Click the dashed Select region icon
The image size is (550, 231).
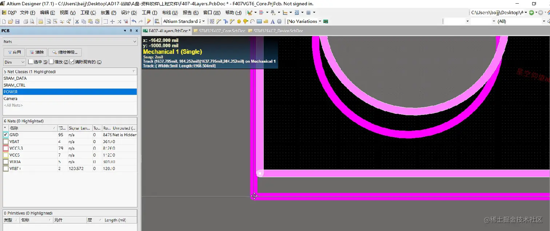(x=105, y=21)
